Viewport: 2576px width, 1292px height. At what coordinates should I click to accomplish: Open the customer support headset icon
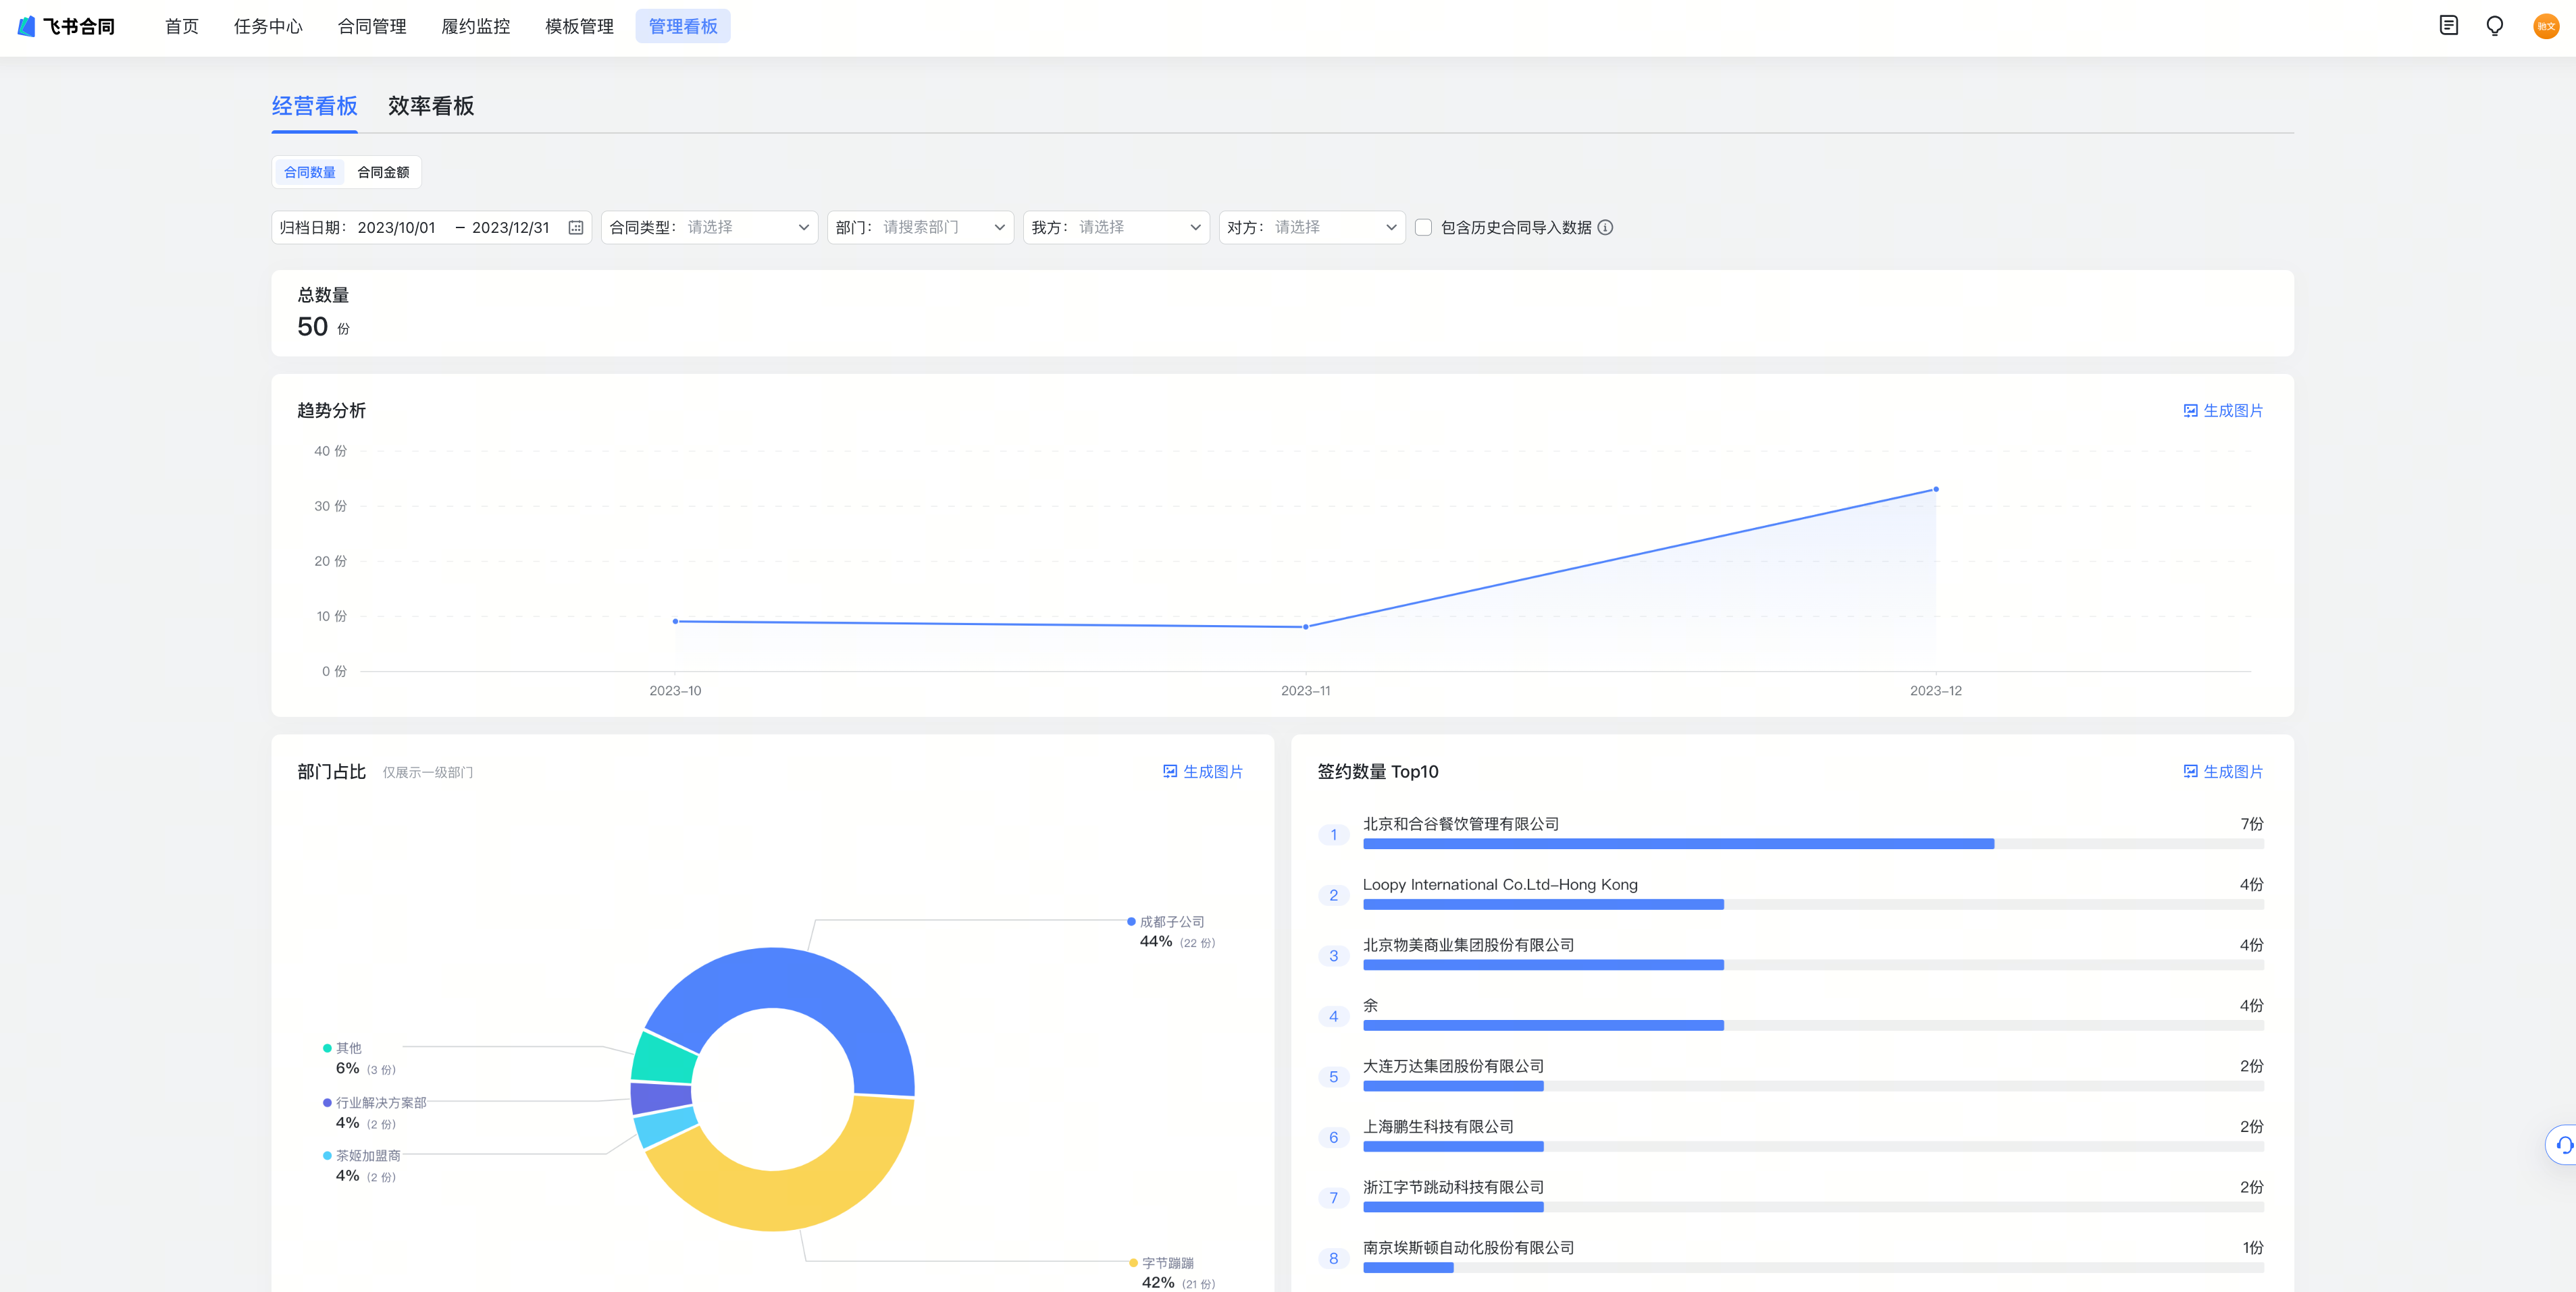(2564, 1145)
